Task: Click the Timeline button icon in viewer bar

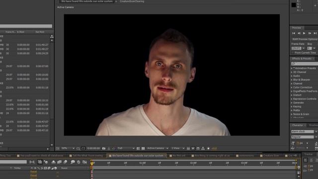Action: pos(198,149)
